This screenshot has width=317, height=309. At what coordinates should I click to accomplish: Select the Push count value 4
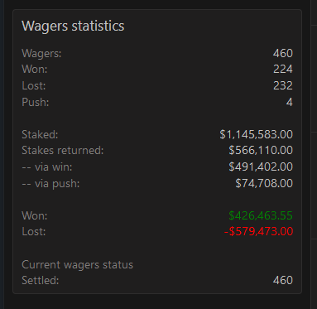click(290, 102)
